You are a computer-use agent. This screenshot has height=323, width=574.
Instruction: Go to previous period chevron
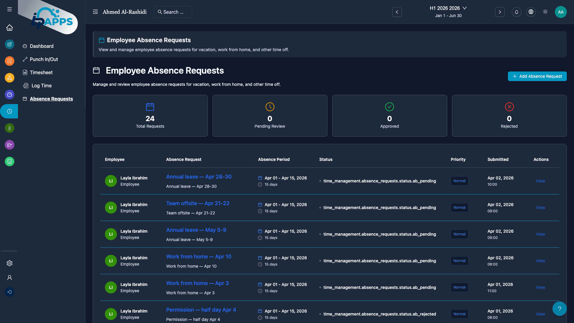(397, 12)
